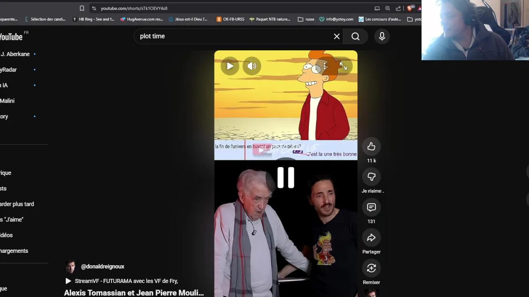529x297 pixels.
Task: Click the share page icon in address bar
Action: pos(398,8)
